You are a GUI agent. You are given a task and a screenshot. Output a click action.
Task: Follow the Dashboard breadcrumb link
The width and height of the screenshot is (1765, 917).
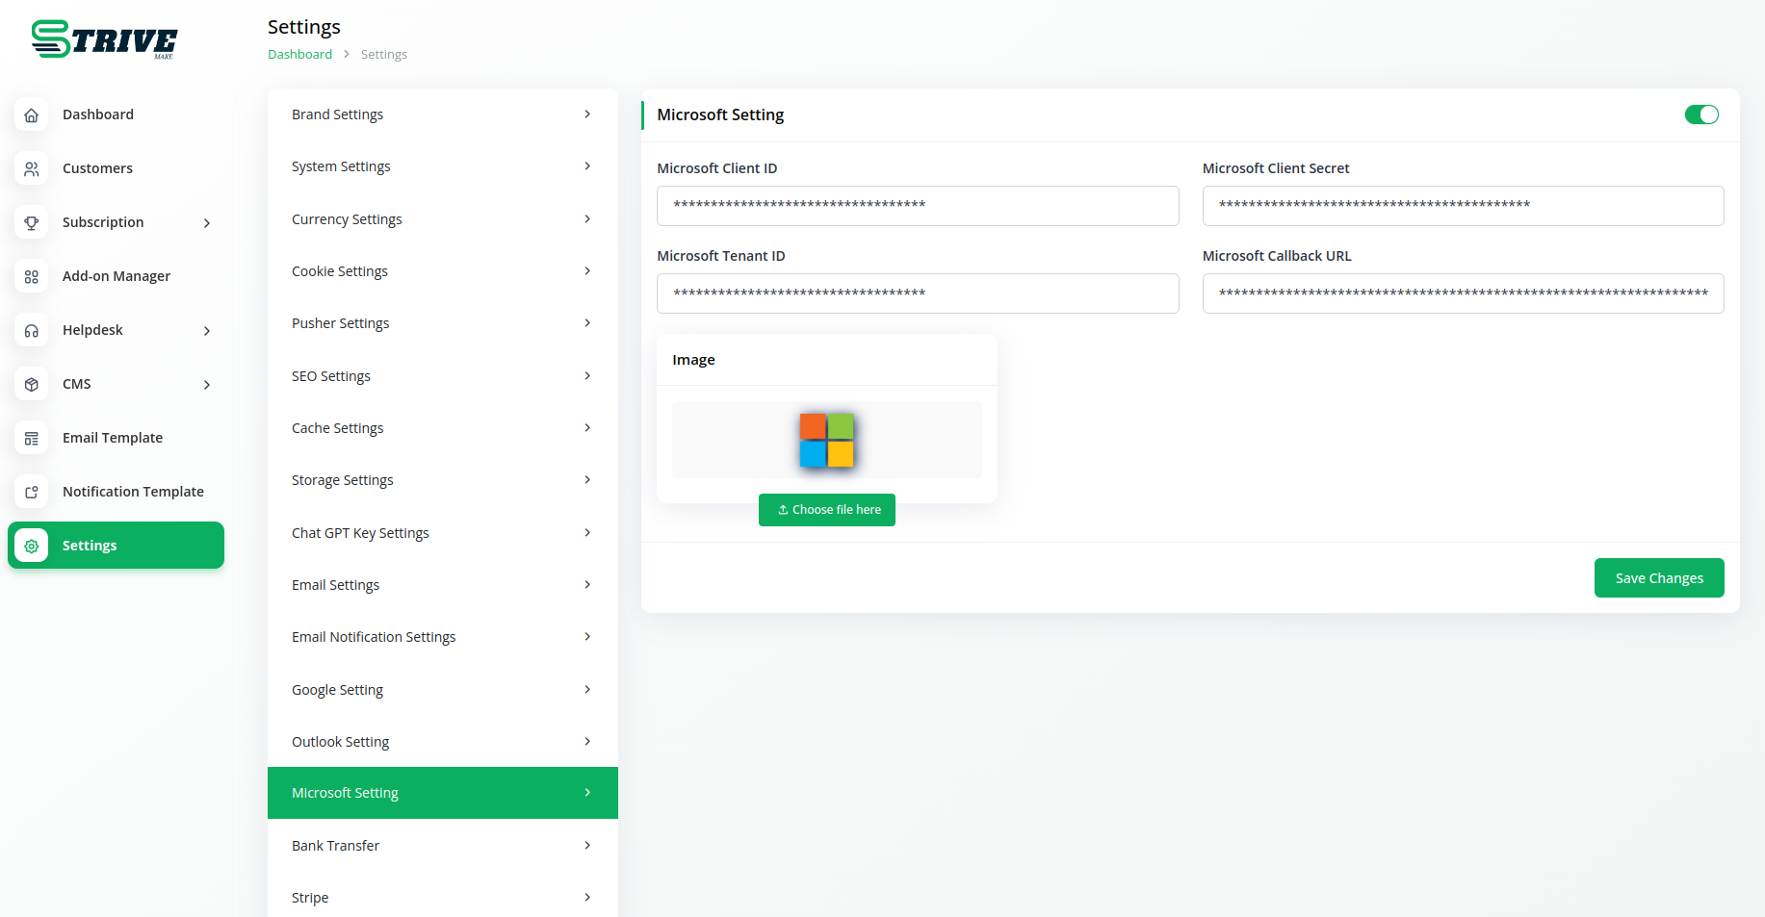point(299,55)
